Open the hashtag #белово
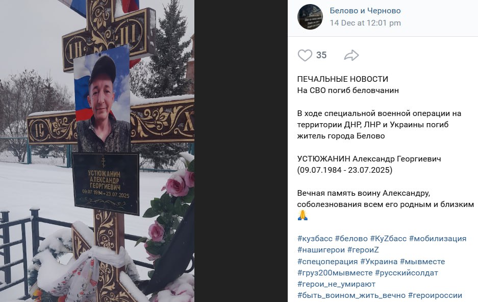478x302 pixels. 351,239
